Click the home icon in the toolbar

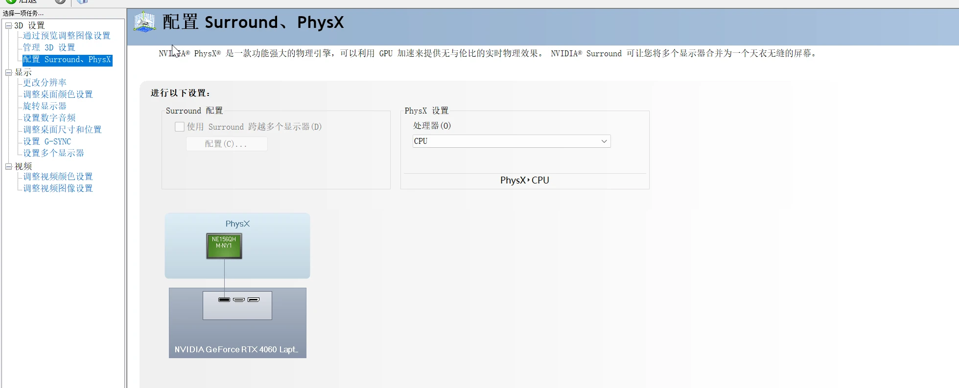pyautogui.click(x=82, y=1)
